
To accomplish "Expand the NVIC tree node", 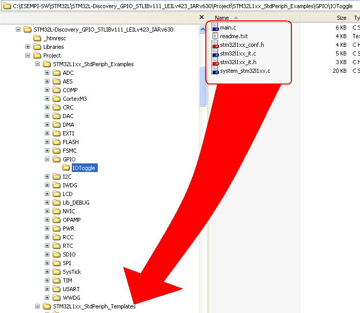I will point(47,211).
